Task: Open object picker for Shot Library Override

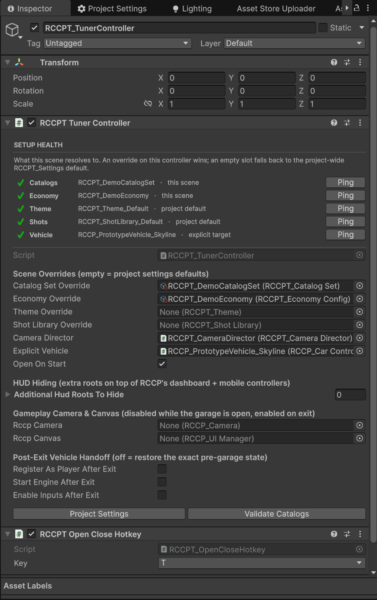Action: click(x=360, y=325)
